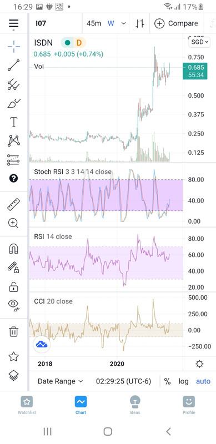Viewport: 216px width, 444px height.
Task: Click the 0.750 price axis label
Action: (x=196, y=58)
